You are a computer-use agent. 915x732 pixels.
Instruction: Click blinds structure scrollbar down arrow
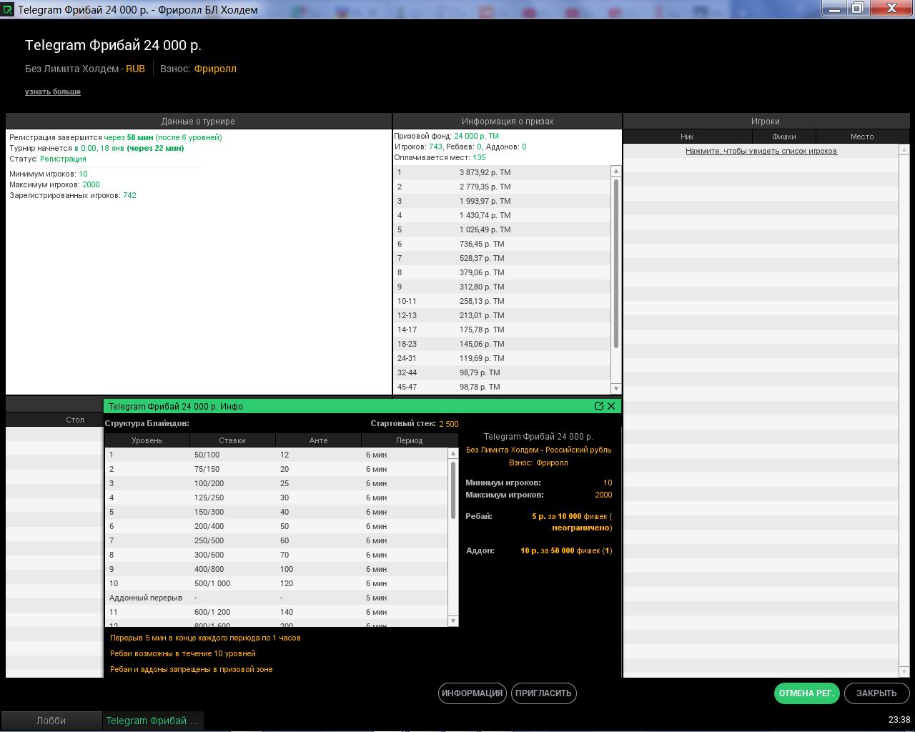[452, 621]
